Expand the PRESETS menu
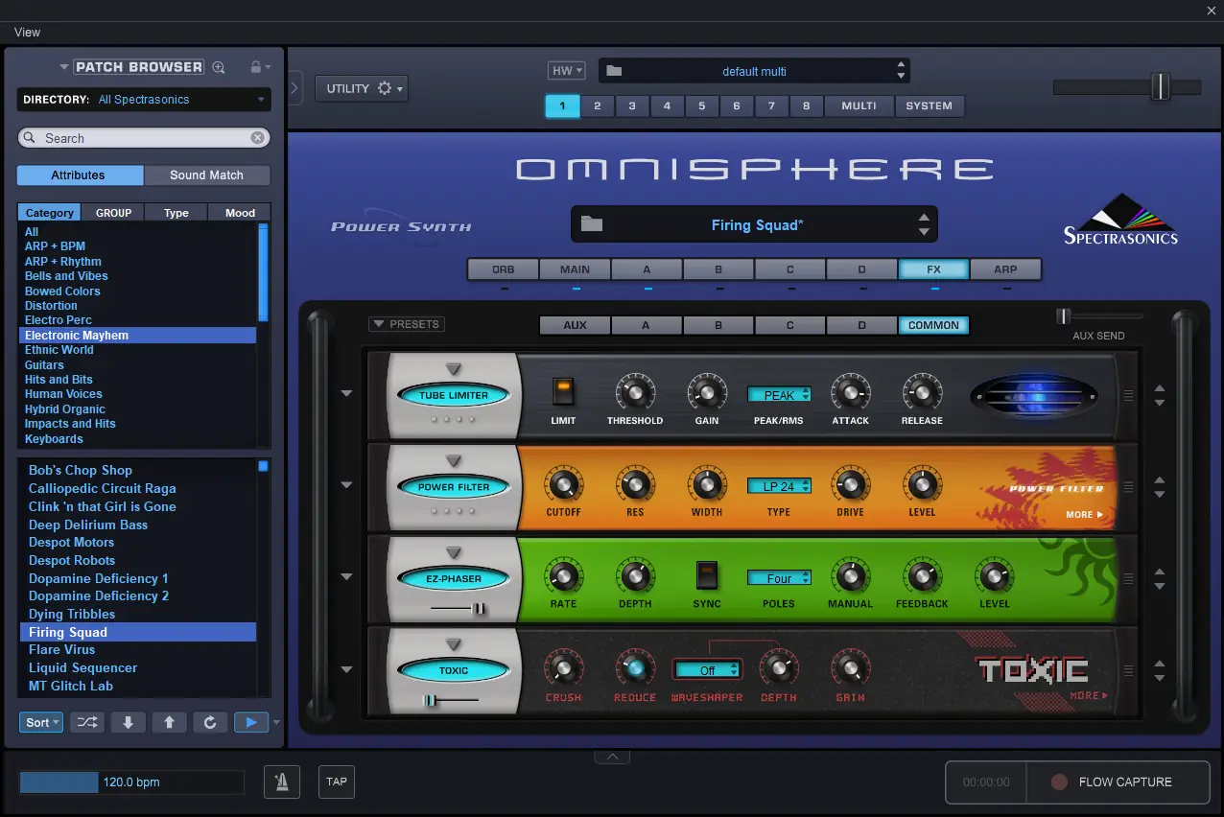The width and height of the screenshot is (1224, 817). coord(407,324)
